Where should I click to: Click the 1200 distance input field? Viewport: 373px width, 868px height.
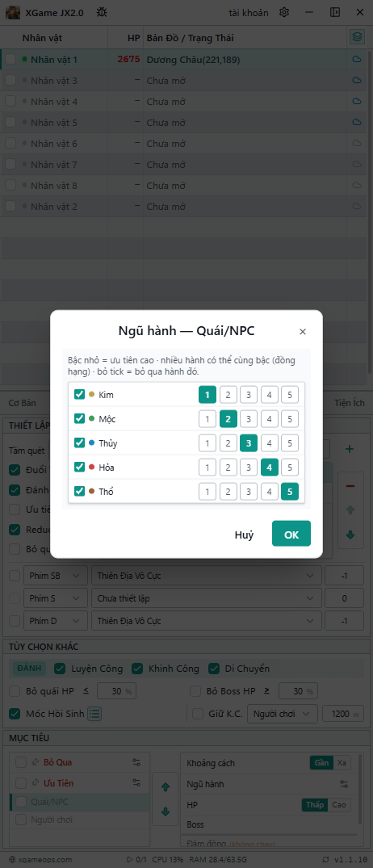(x=343, y=714)
